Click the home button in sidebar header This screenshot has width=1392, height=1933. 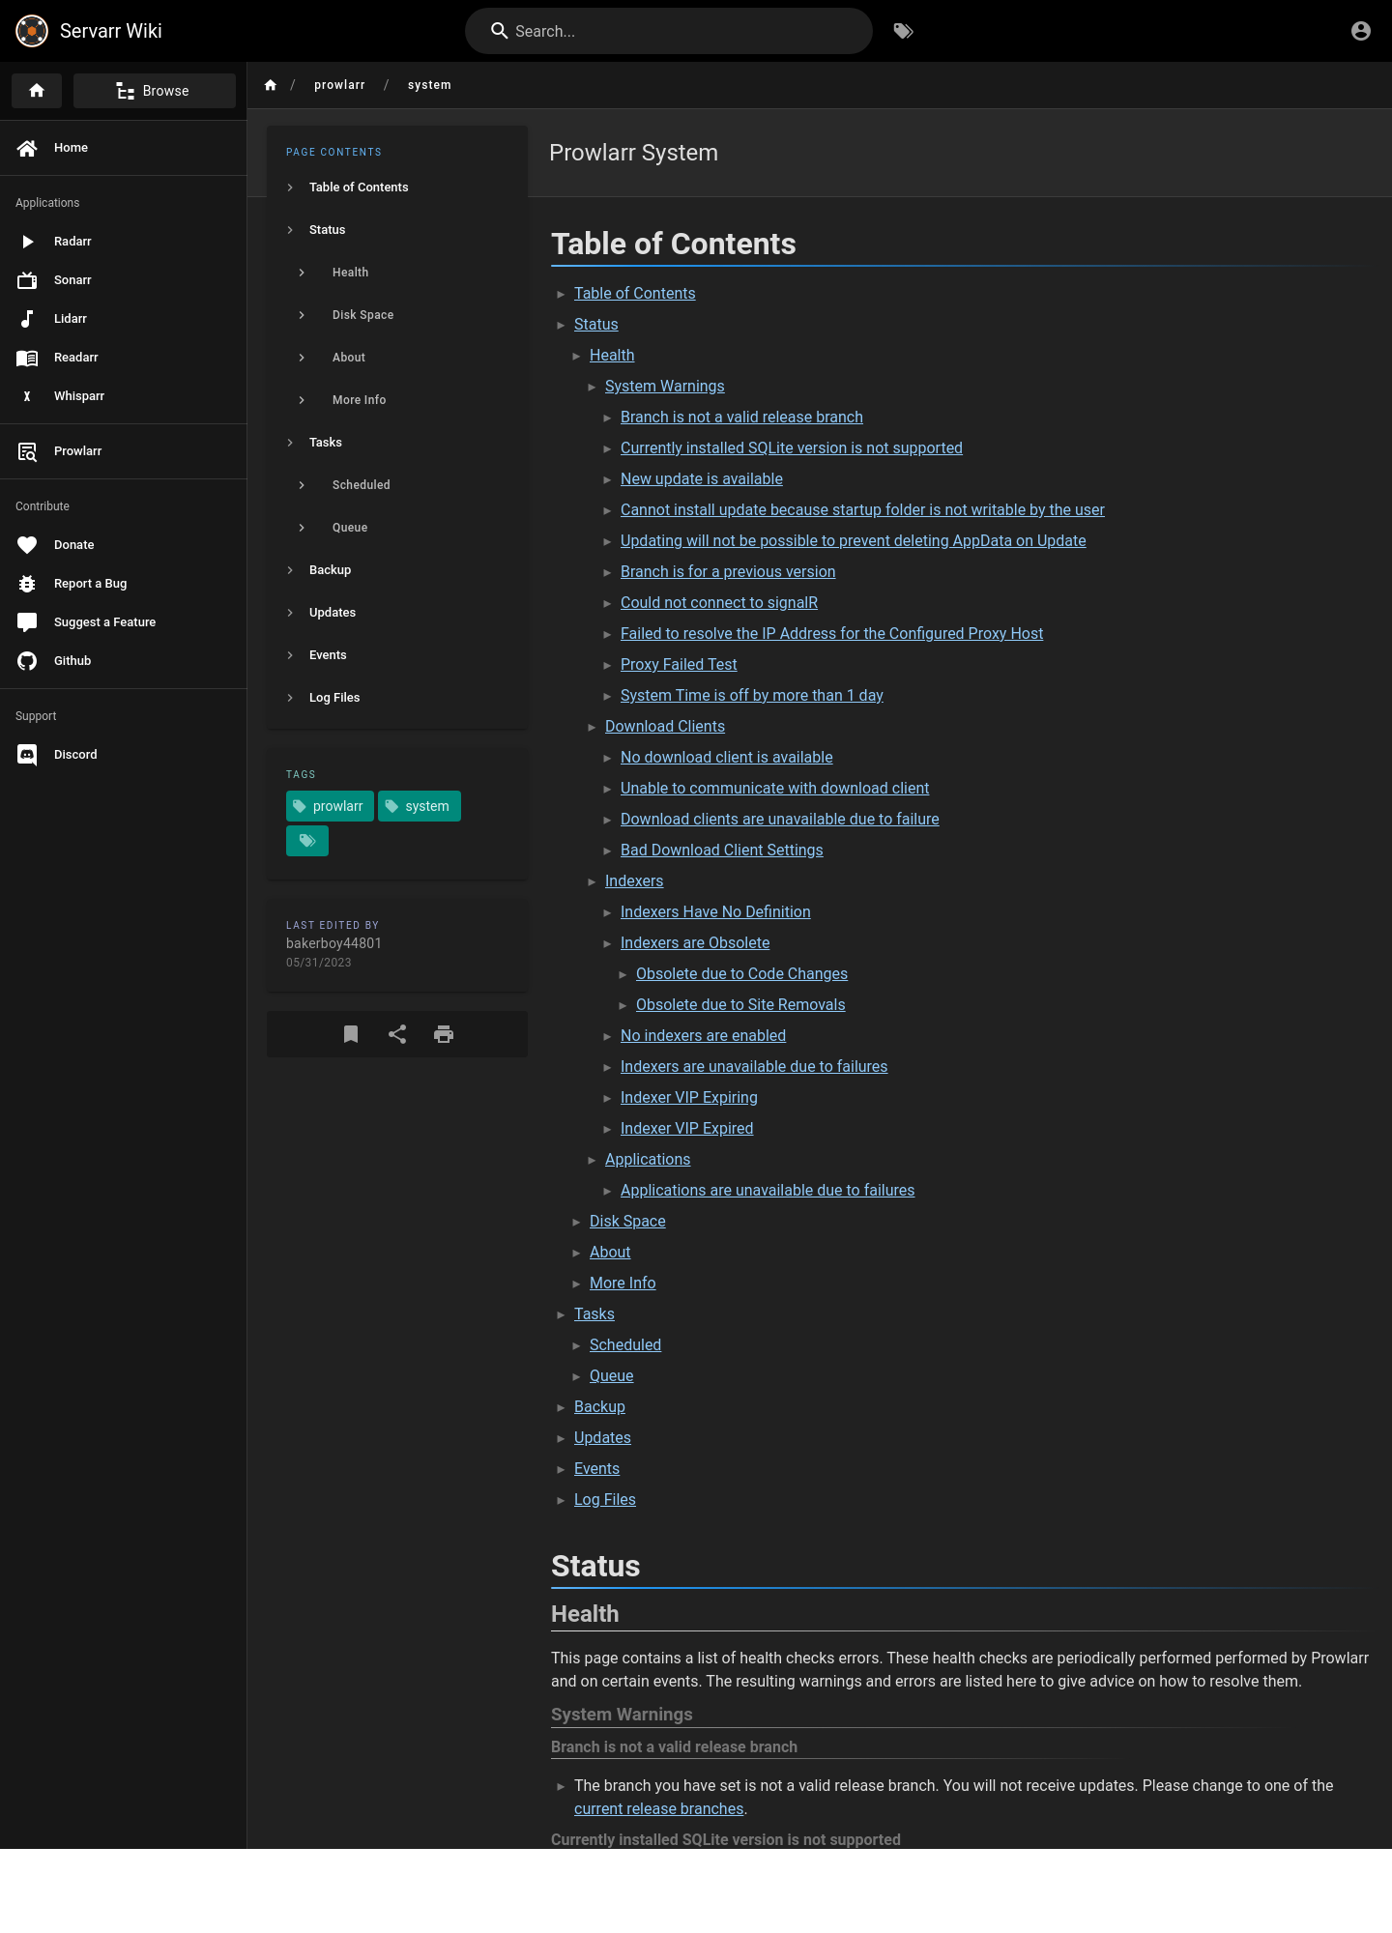(x=37, y=91)
